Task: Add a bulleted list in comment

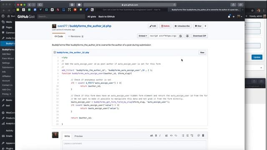Action: (183, 135)
